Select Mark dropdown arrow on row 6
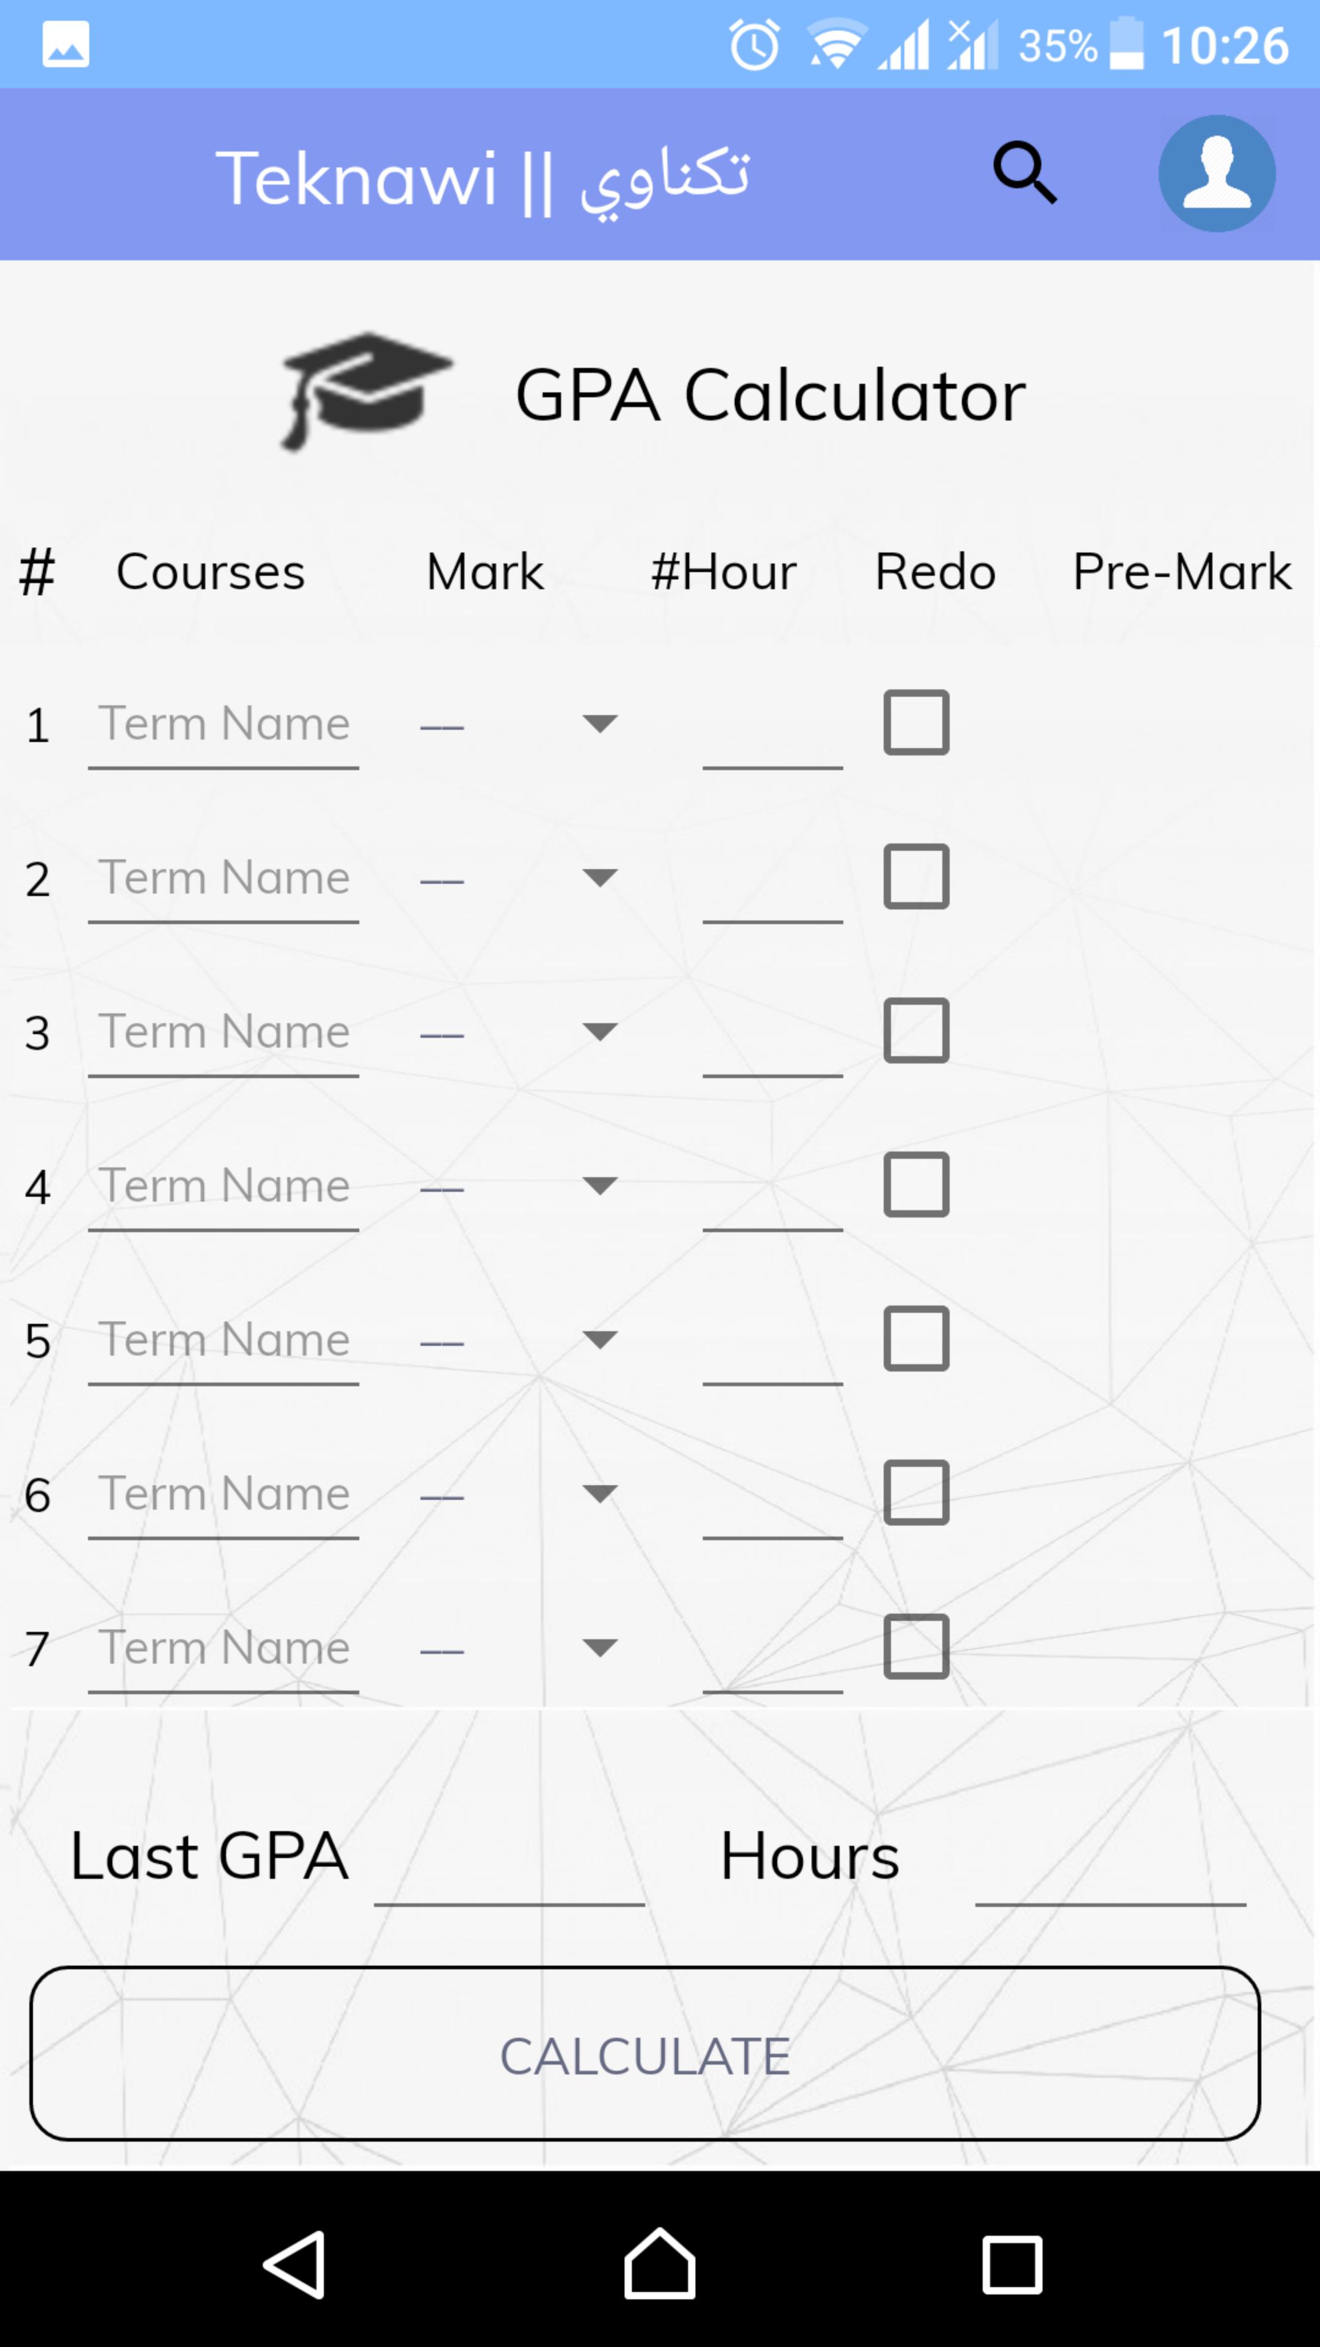 (599, 1493)
